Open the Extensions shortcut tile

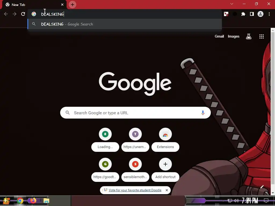tap(165, 140)
